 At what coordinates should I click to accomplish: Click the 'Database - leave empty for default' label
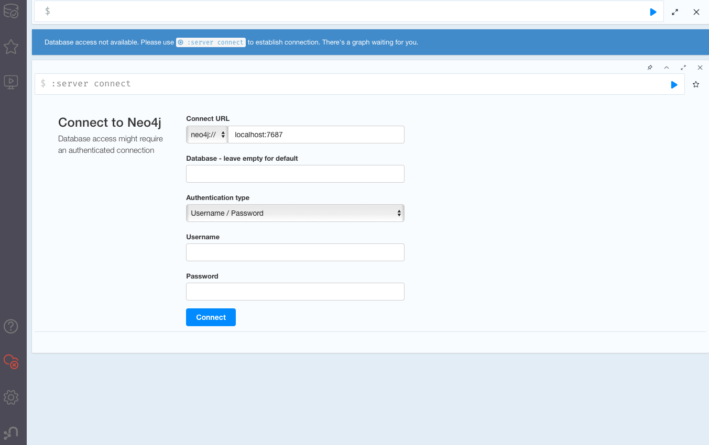(x=242, y=158)
